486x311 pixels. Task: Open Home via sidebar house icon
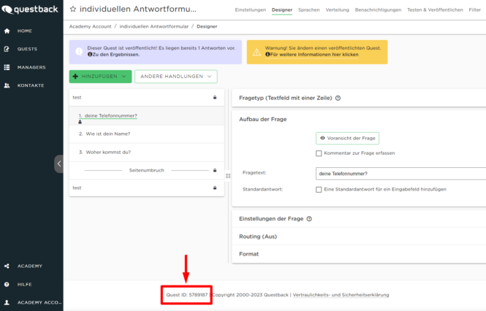[x=7, y=31]
